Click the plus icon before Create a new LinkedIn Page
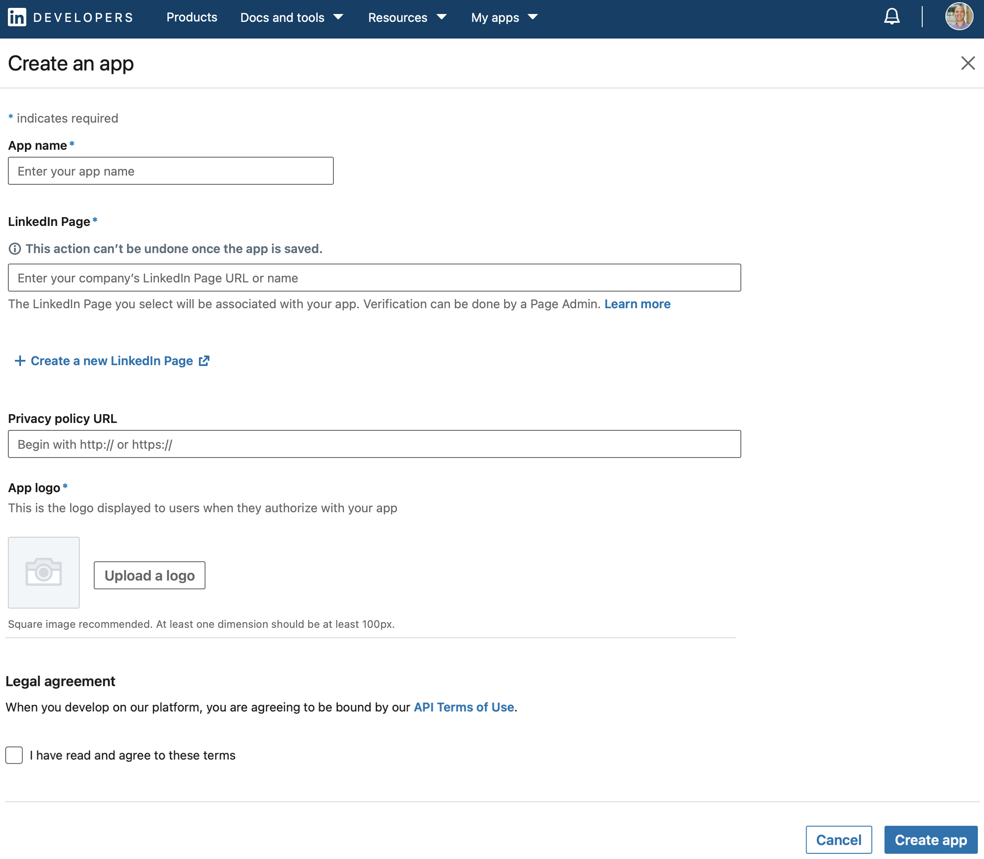 tap(20, 360)
